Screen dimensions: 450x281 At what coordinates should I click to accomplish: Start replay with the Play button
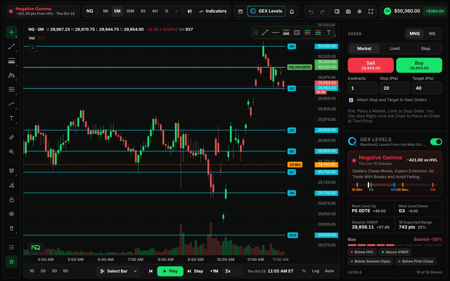pos(170,271)
